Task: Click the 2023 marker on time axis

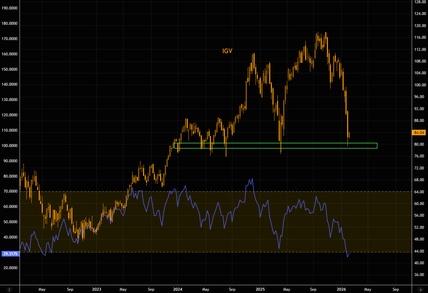Action: 96,289
